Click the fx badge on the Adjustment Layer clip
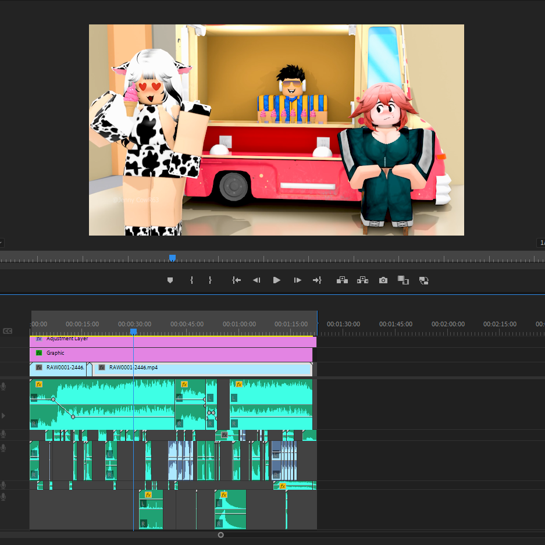 click(x=39, y=339)
